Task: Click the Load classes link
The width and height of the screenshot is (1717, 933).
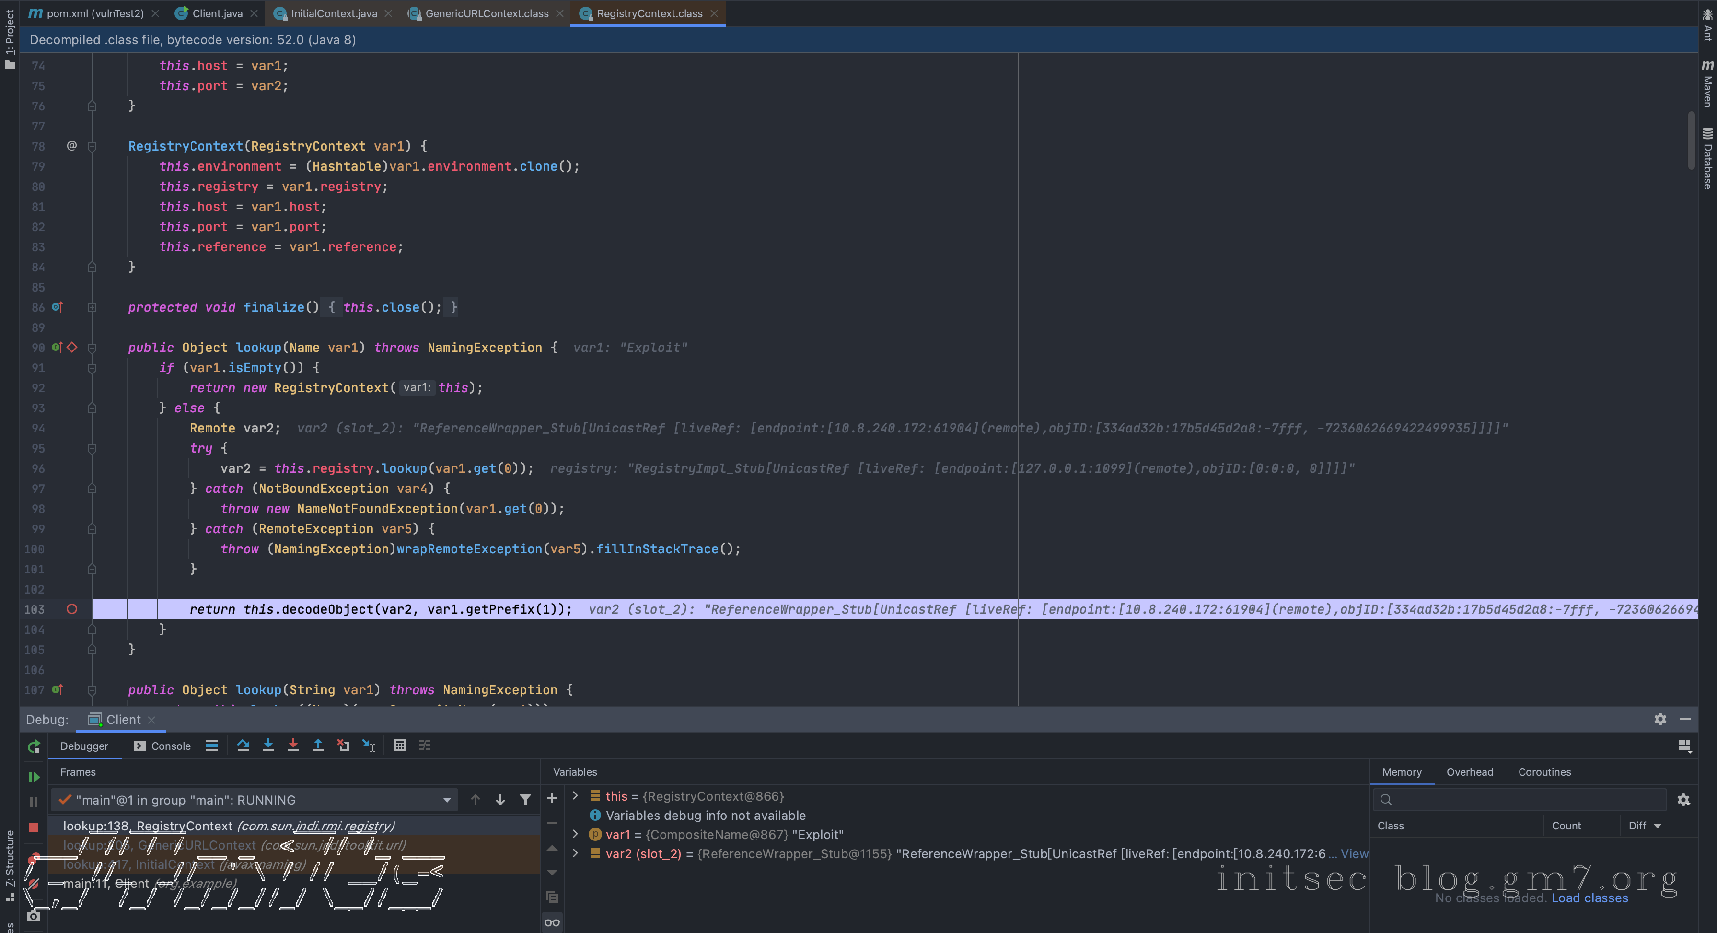Action: point(1589,898)
